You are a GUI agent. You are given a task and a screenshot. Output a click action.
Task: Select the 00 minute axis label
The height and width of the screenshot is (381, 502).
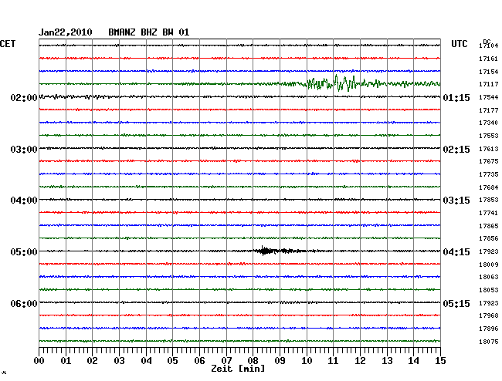pos(39,361)
